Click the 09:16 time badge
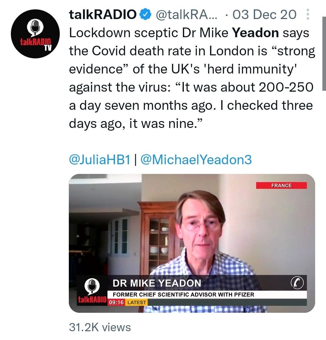Viewport: 326px width, 340px height. click(x=117, y=302)
